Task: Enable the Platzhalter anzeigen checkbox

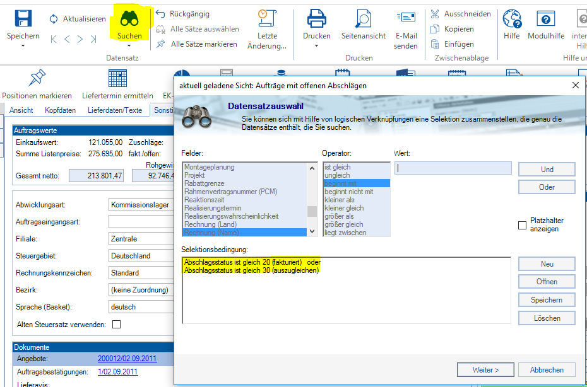Action: (x=522, y=225)
